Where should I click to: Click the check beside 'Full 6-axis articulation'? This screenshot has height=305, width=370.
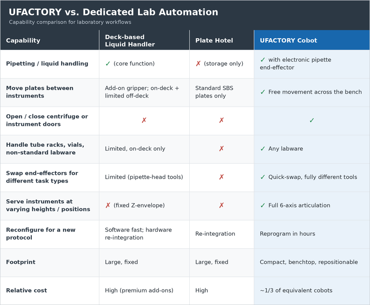point(262,205)
